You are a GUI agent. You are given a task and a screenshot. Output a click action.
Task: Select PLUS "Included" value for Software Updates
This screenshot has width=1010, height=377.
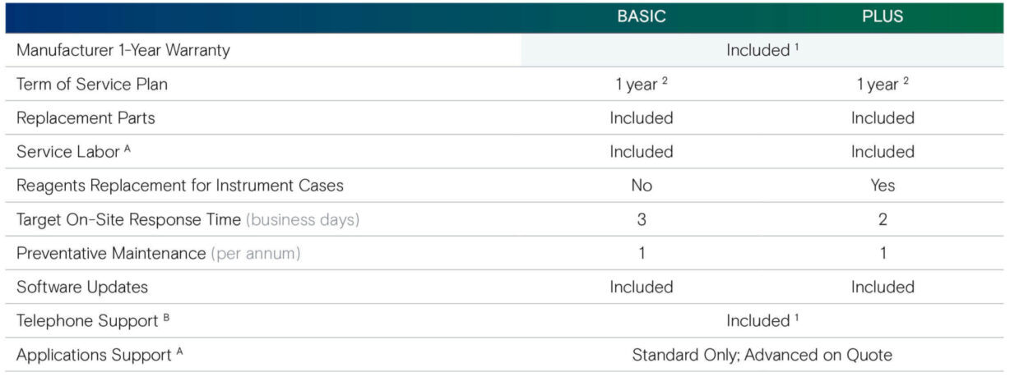pos(883,287)
